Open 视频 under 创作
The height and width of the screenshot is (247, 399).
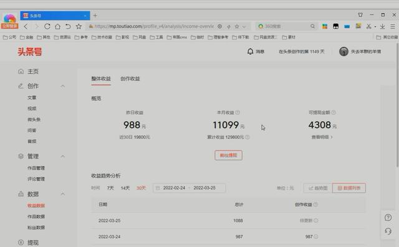tap(32, 109)
